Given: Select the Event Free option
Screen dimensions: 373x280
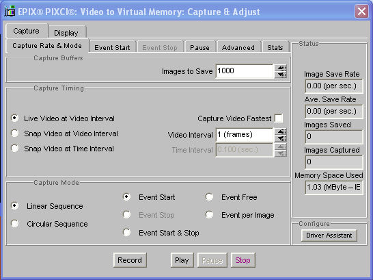Looking at the screenshot, I should point(209,197).
